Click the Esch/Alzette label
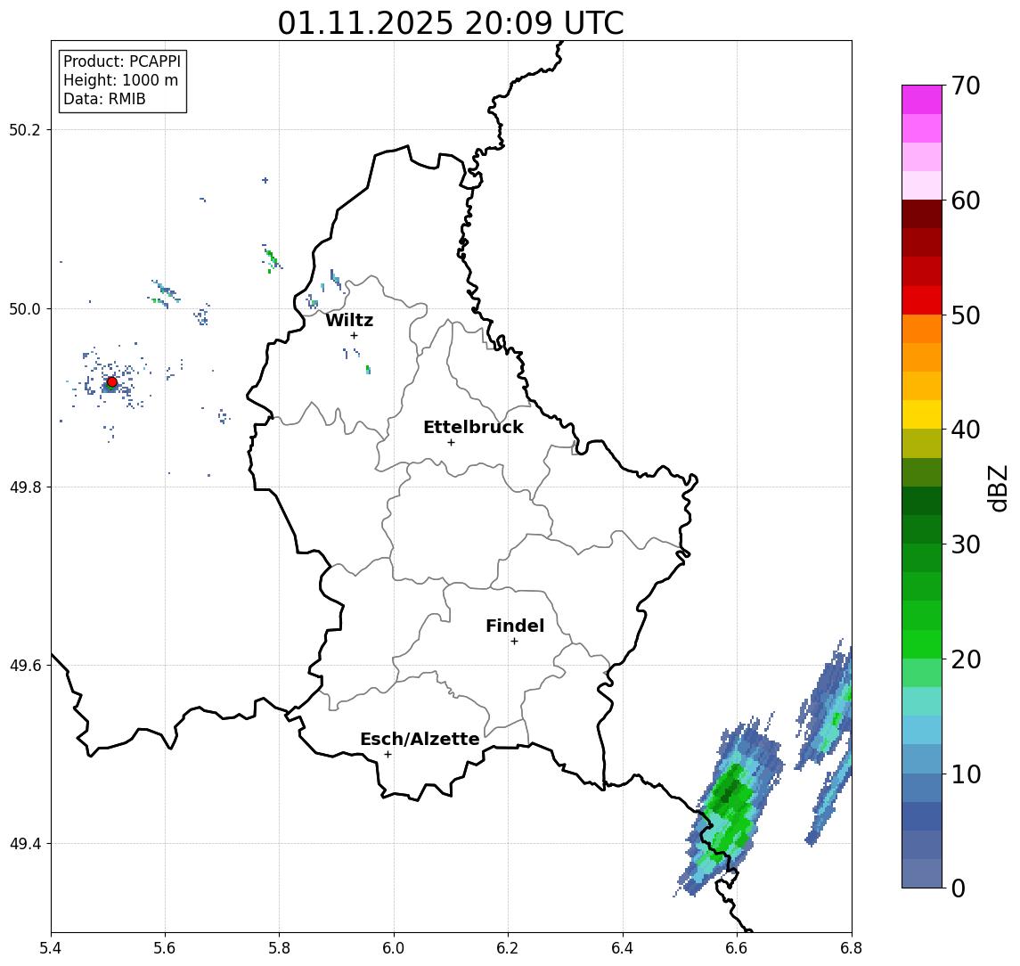 pos(420,739)
